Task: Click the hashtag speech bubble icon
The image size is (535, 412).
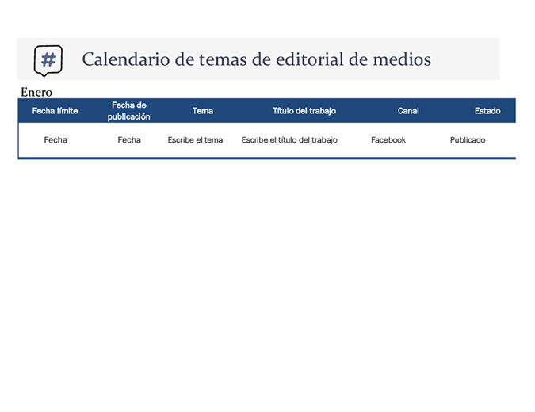Action: point(48,59)
